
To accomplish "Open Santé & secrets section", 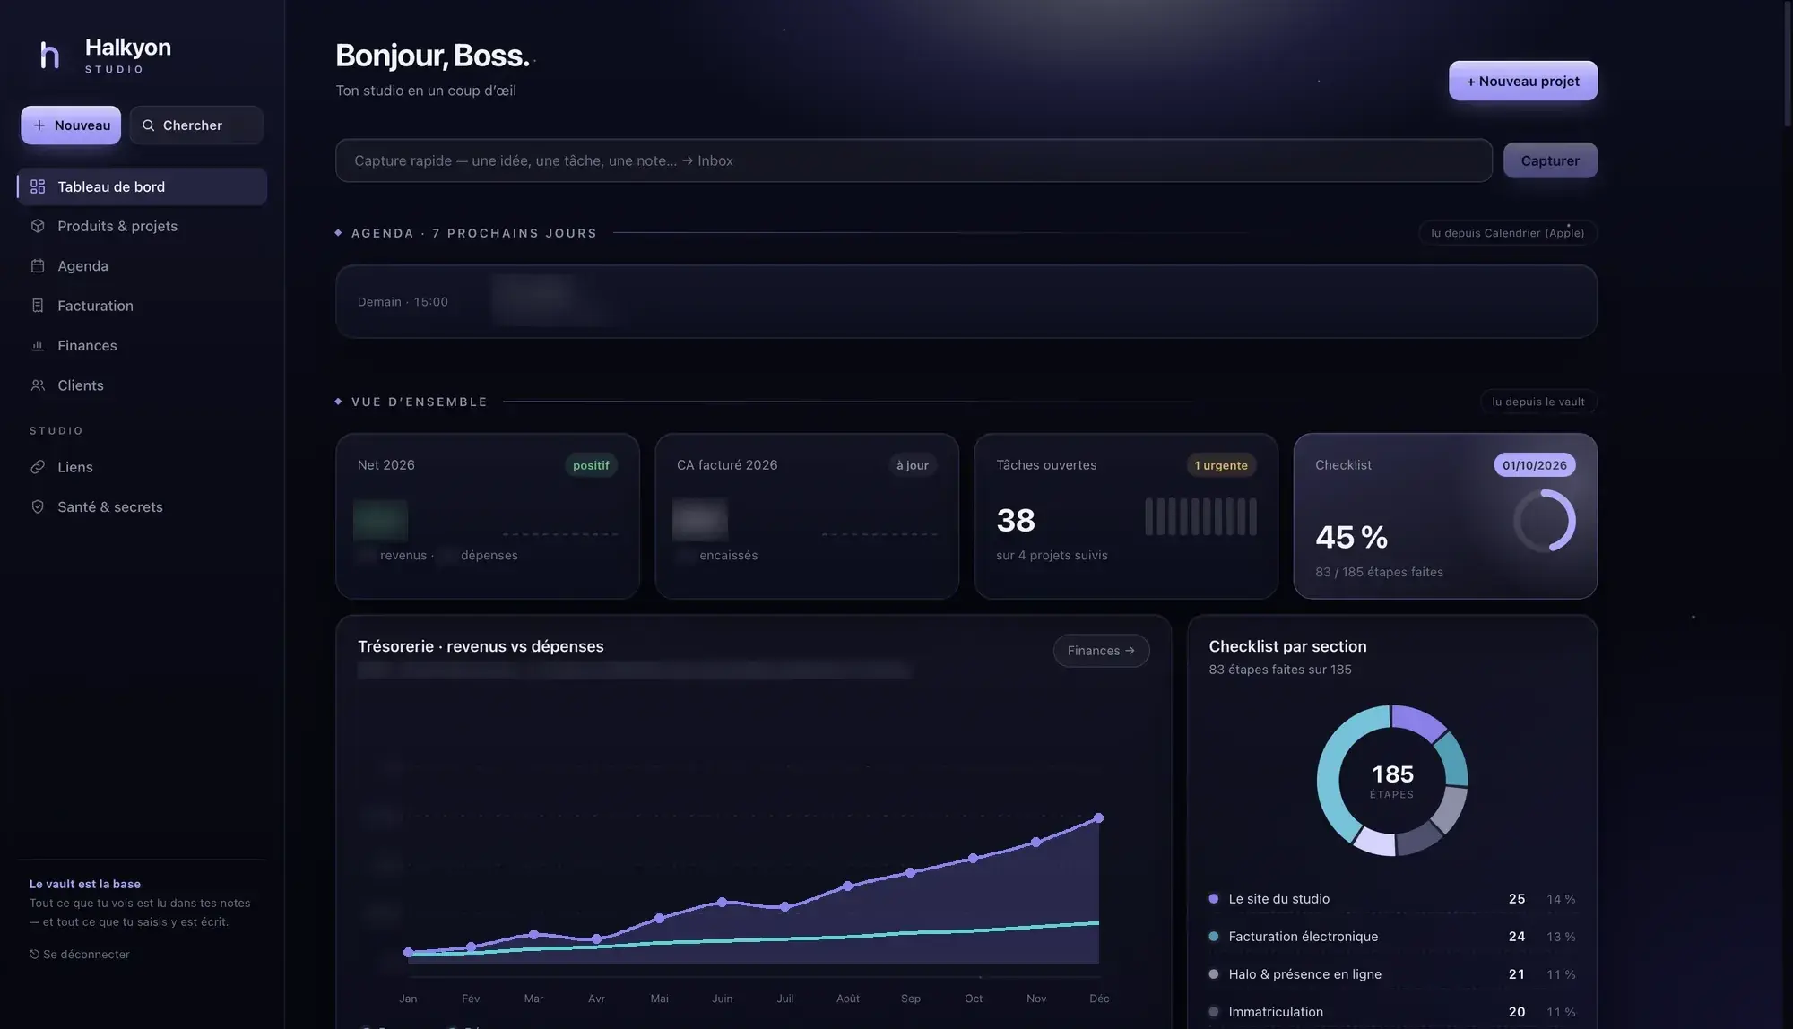I will point(142,506).
